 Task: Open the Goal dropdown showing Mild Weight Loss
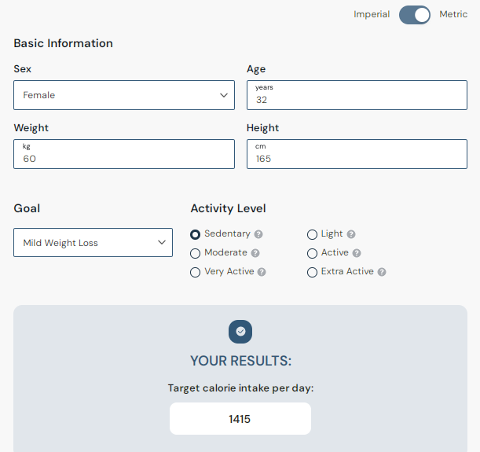pos(93,243)
